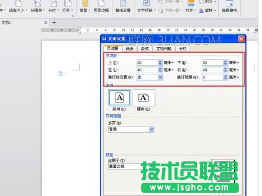Open the 多页 multiple pages dropdown
Viewport: 262px width, 196px height.
pos(131,130)
